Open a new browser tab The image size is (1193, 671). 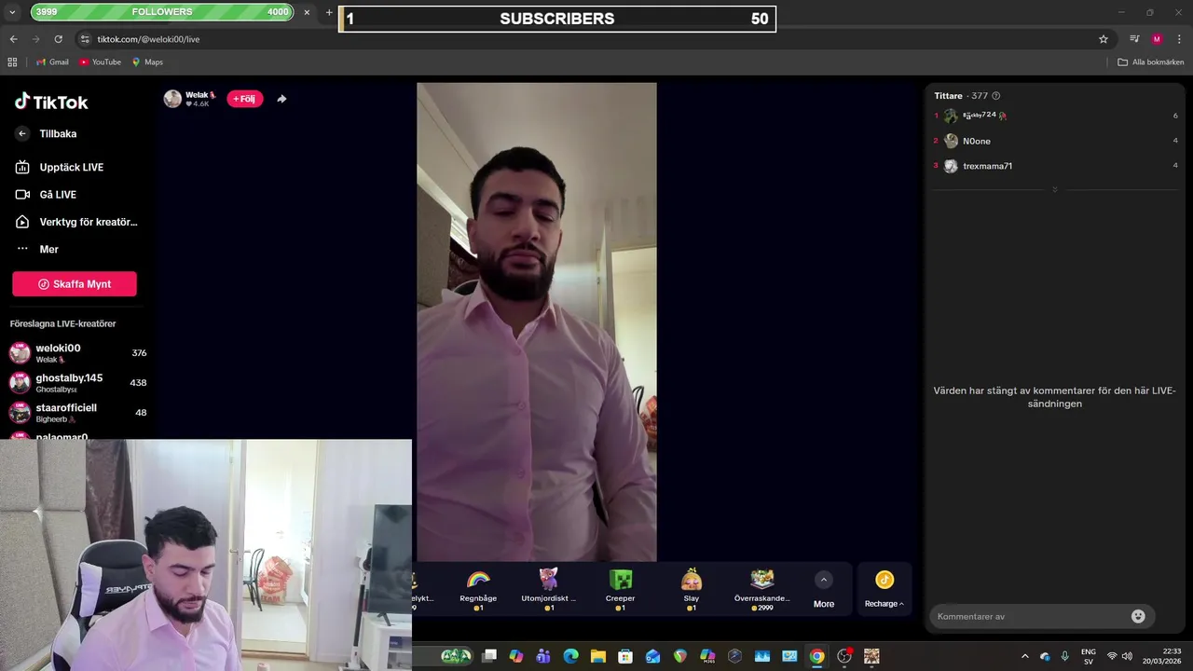[329, 12]
